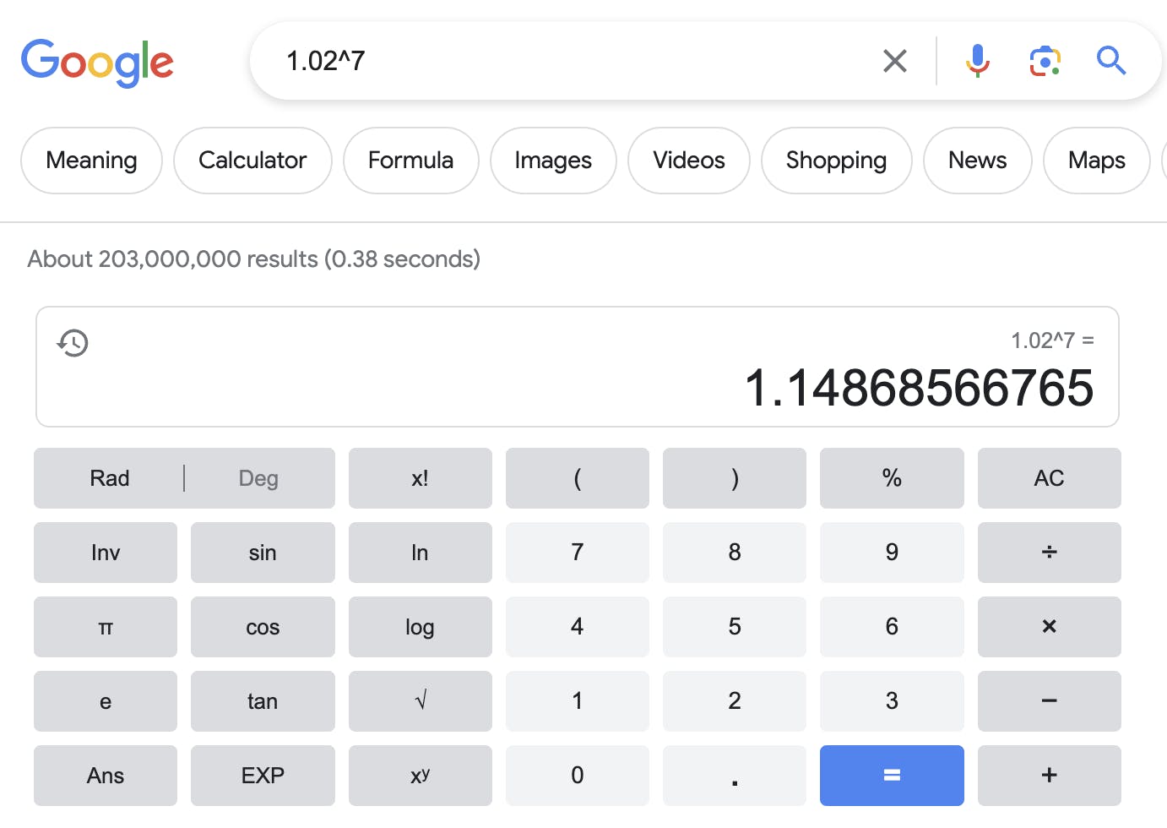The image size is (1167, 828).
Task: Select the Images filter chip
Action: 553,161
